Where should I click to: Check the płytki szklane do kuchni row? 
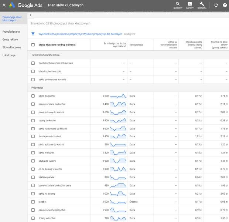33,145
